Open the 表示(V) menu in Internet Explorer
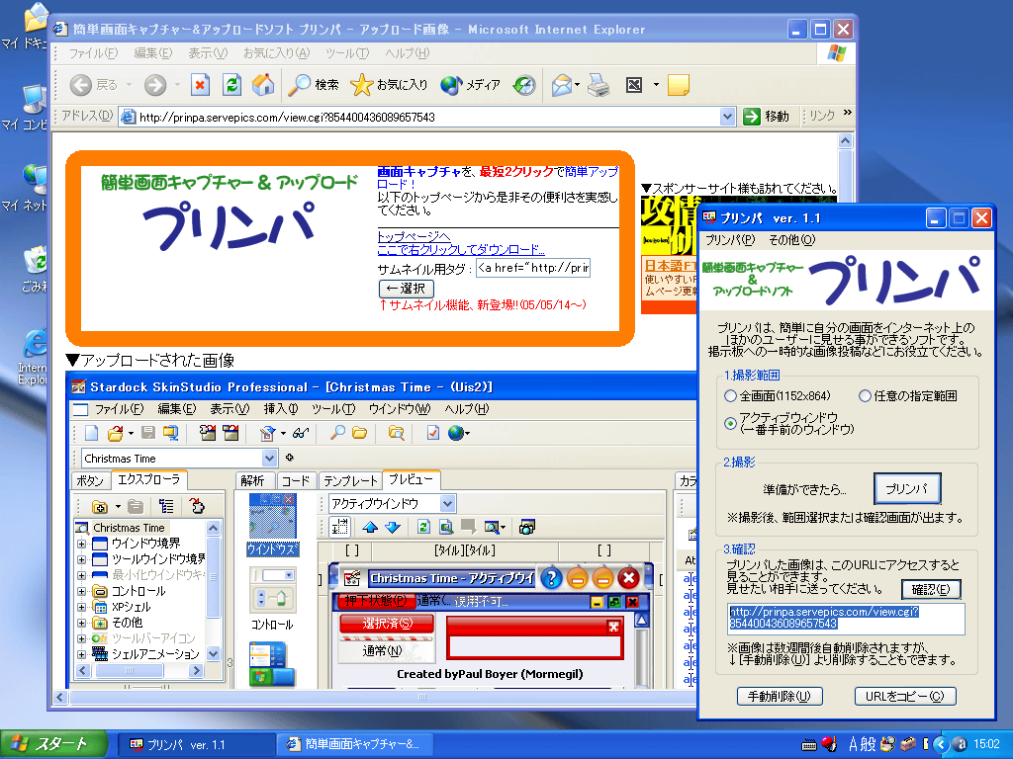This screenshot has width=1013, height=759. click(208, 53)
